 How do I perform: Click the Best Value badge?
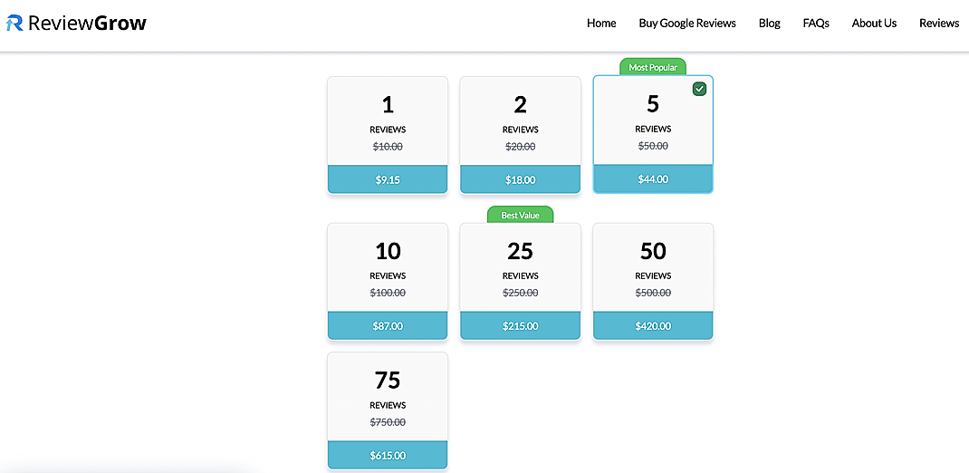(x=521, y=215)
